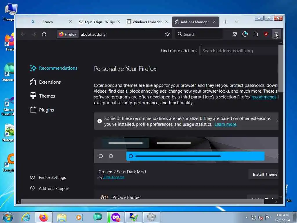Click the Recommendations sparkle icon
Viewport: 297px width, 223px height.
33,68
